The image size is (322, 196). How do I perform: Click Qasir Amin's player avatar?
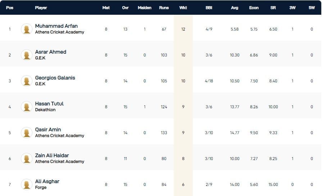coord(27,133)
